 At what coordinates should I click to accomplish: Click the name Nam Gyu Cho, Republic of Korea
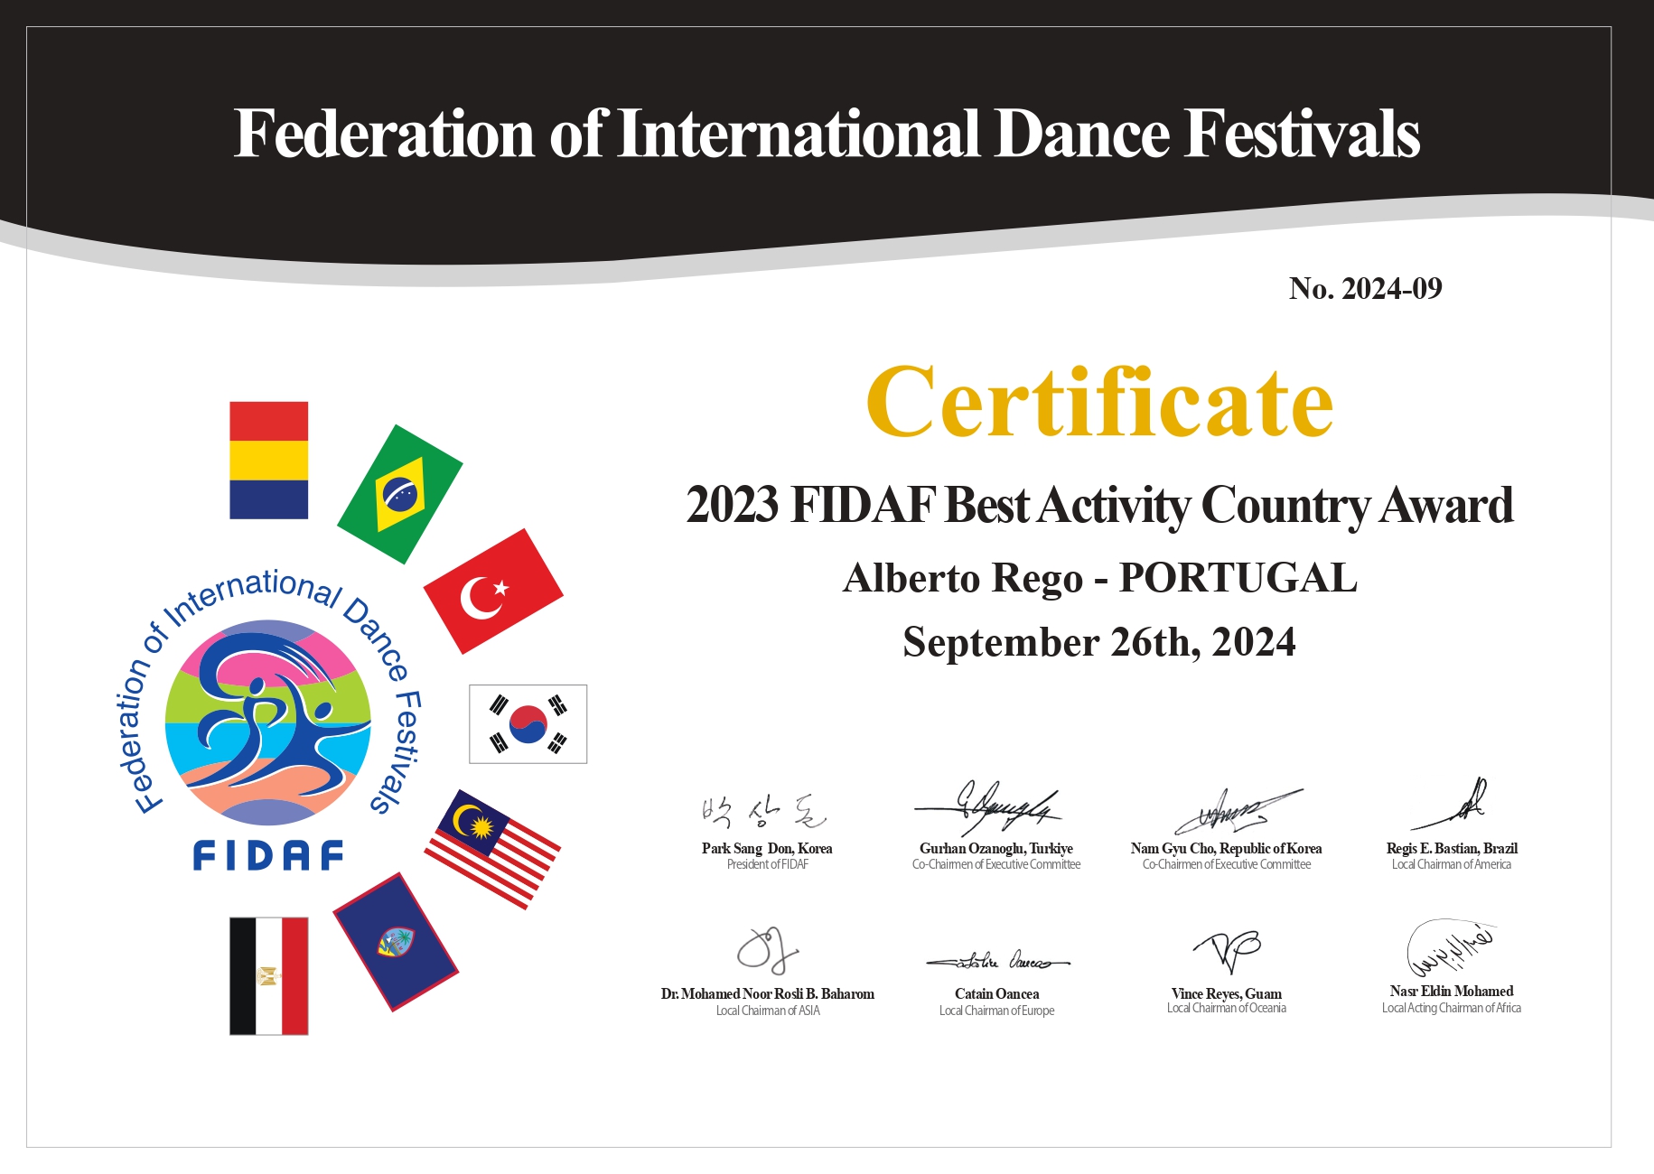(x=1226, y=848)
